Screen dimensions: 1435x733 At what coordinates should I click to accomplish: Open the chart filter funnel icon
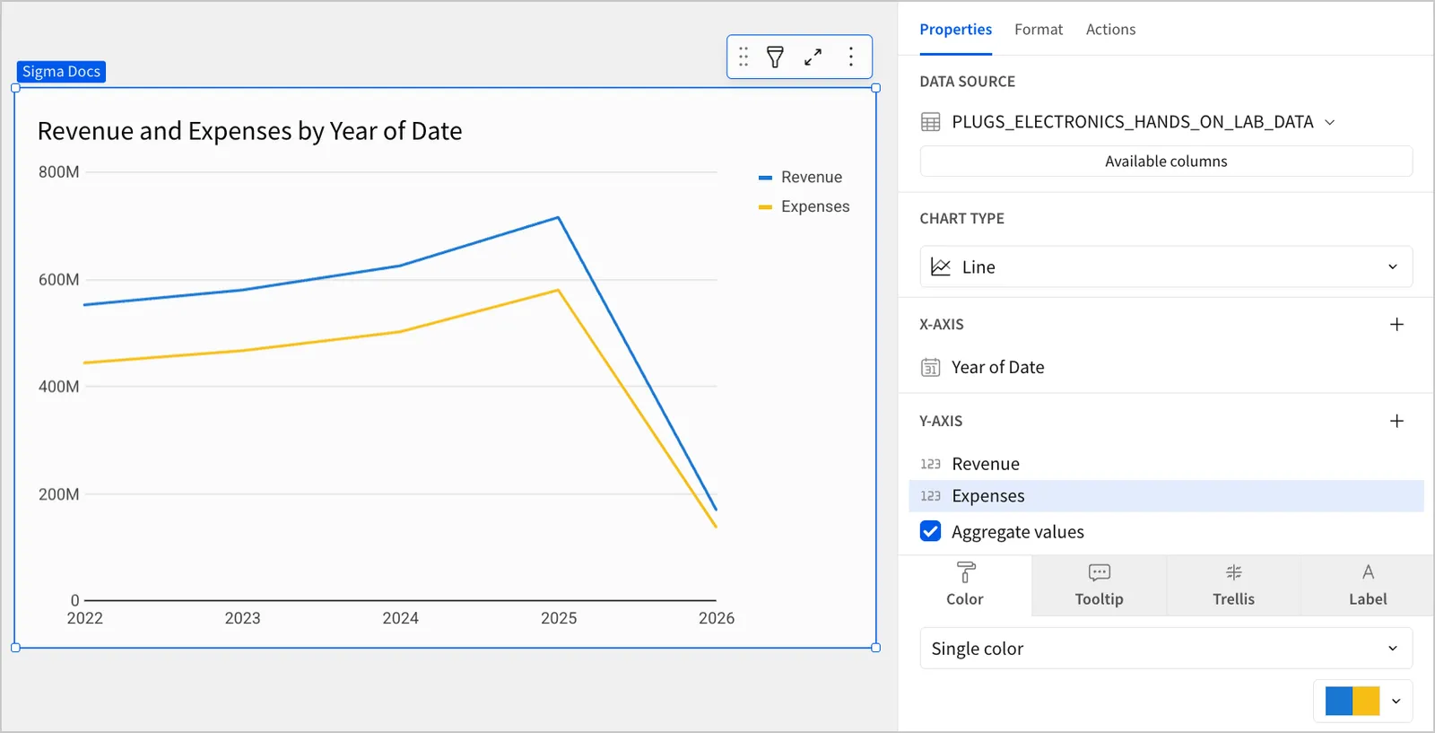[776, 57]
